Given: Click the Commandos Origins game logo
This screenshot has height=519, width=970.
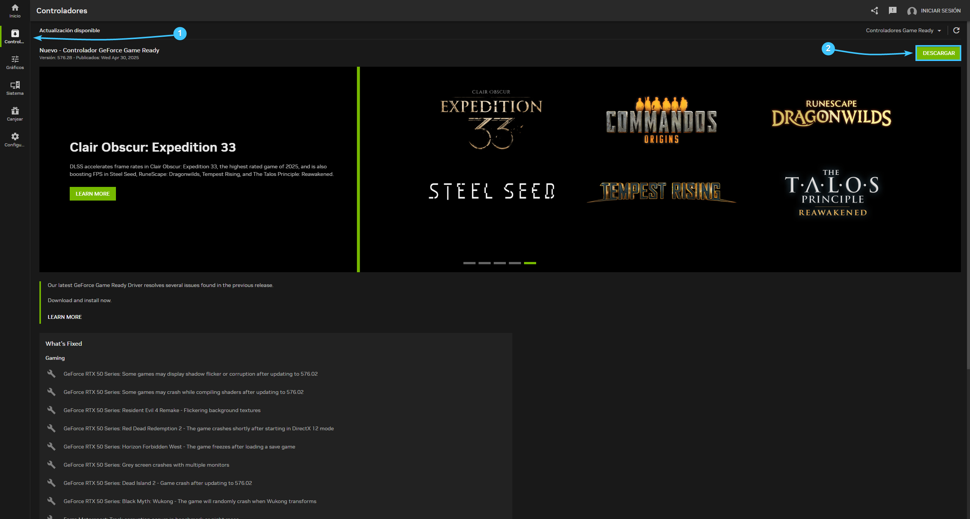Looking at the screenshot, I should 661,120.
